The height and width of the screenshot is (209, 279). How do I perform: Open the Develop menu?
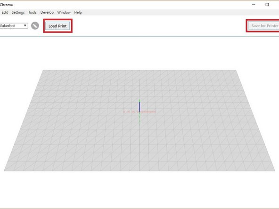[x=47, y=12]
